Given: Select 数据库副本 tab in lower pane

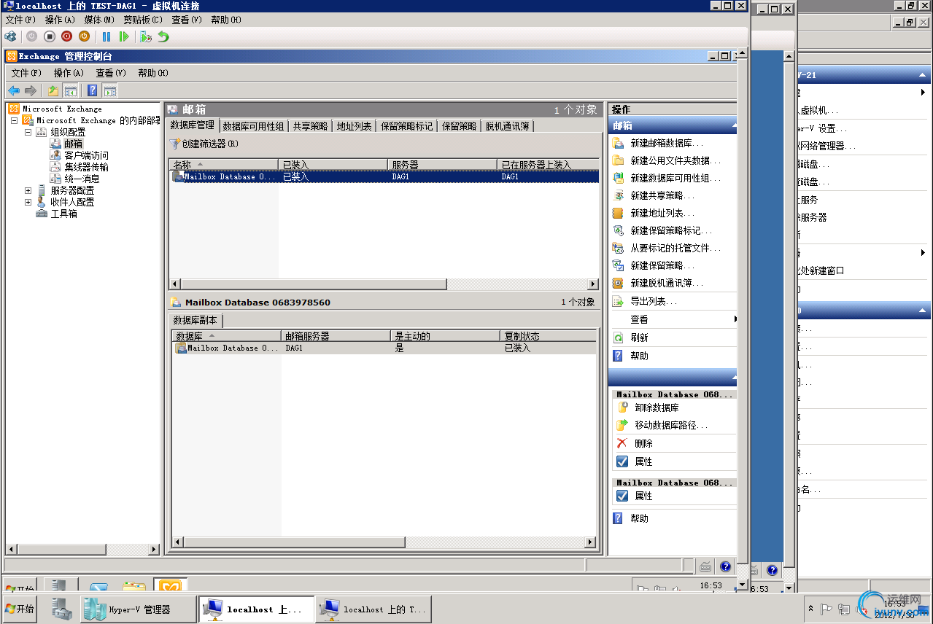Looking at the screenshot, I should pos(195,320).
